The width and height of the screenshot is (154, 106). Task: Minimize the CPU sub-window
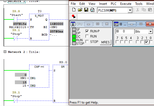tap(88, 24)
